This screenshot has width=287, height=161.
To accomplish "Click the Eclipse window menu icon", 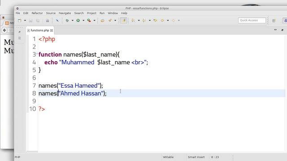I will (17, 8).
